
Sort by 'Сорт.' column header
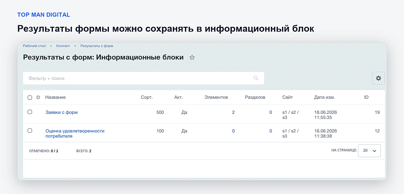(147, 97)
